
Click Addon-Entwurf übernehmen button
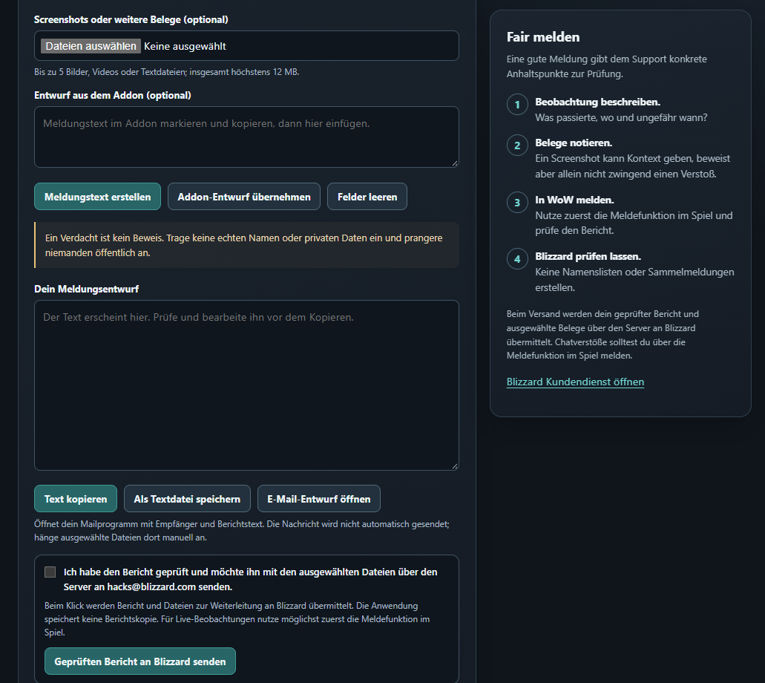[x=244, y=197]
